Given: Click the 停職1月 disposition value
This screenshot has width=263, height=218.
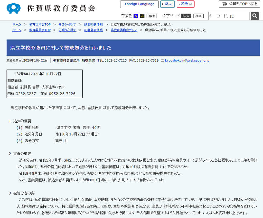Looking at the screenshot, I should (61, 141).
